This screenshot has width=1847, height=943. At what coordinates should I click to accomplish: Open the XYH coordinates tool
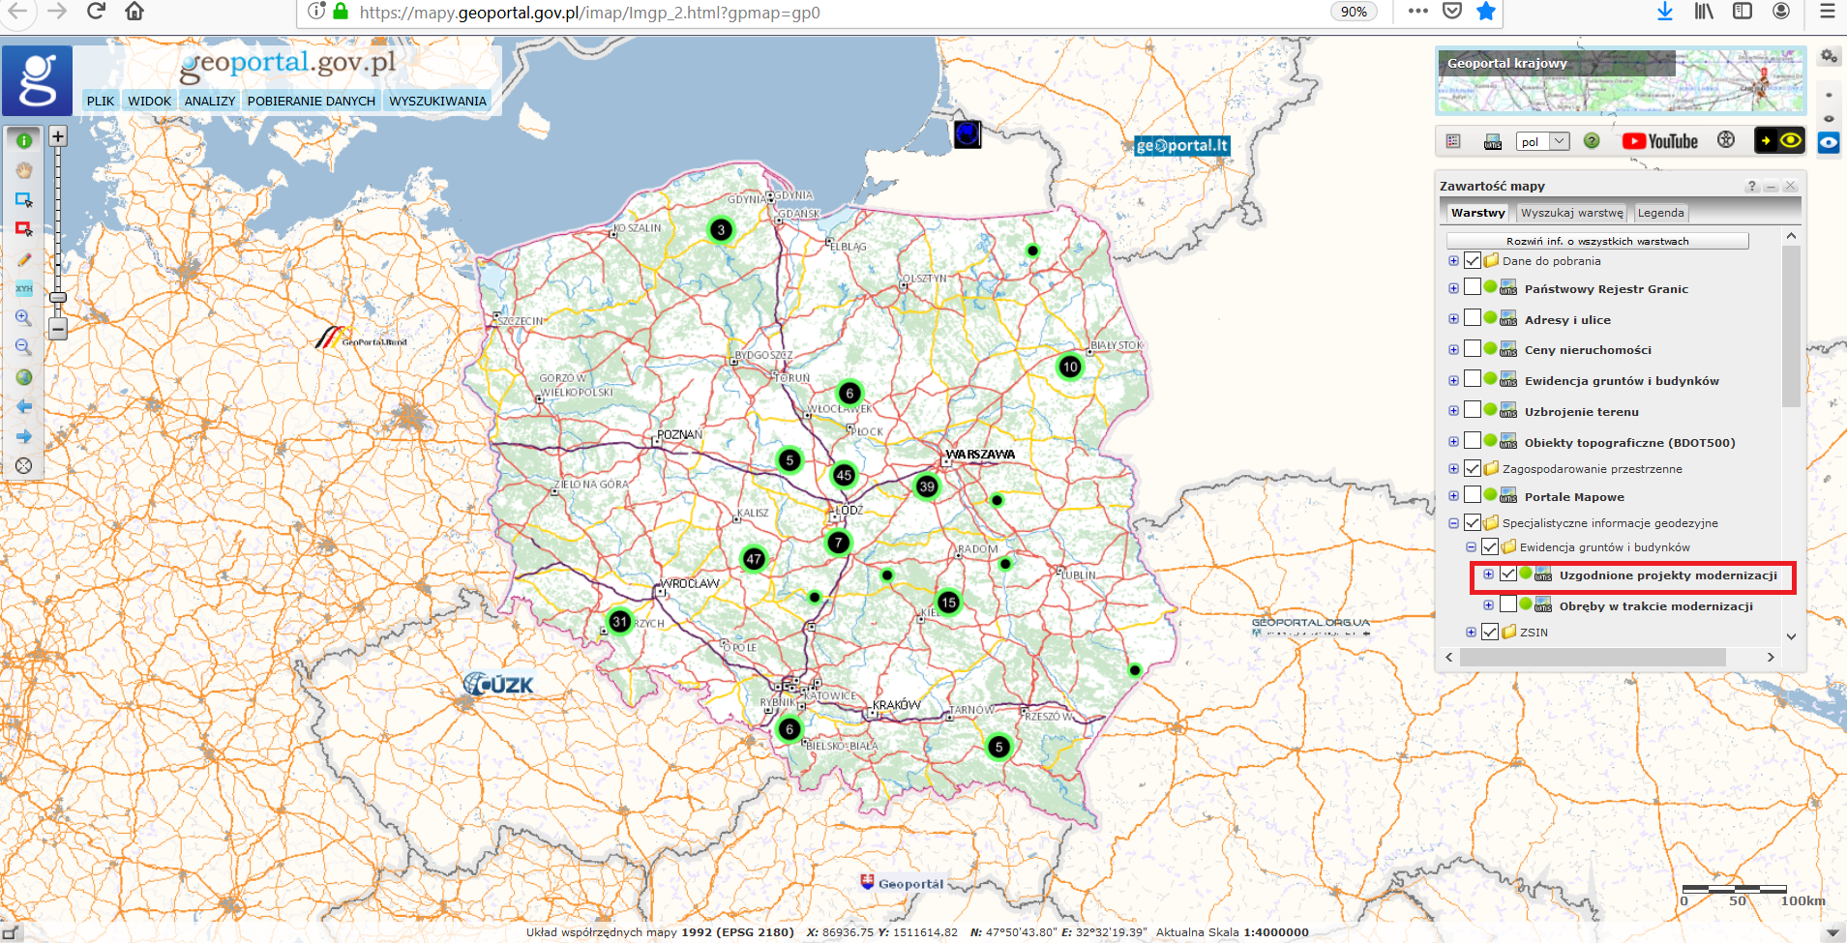pos(24,288)
